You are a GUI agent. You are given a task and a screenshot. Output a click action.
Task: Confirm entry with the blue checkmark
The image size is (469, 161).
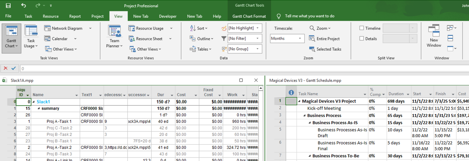[13, 68]
